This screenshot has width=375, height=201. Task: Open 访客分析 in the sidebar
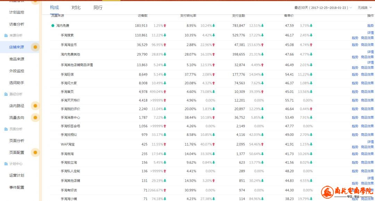click(x=17, y=24)
